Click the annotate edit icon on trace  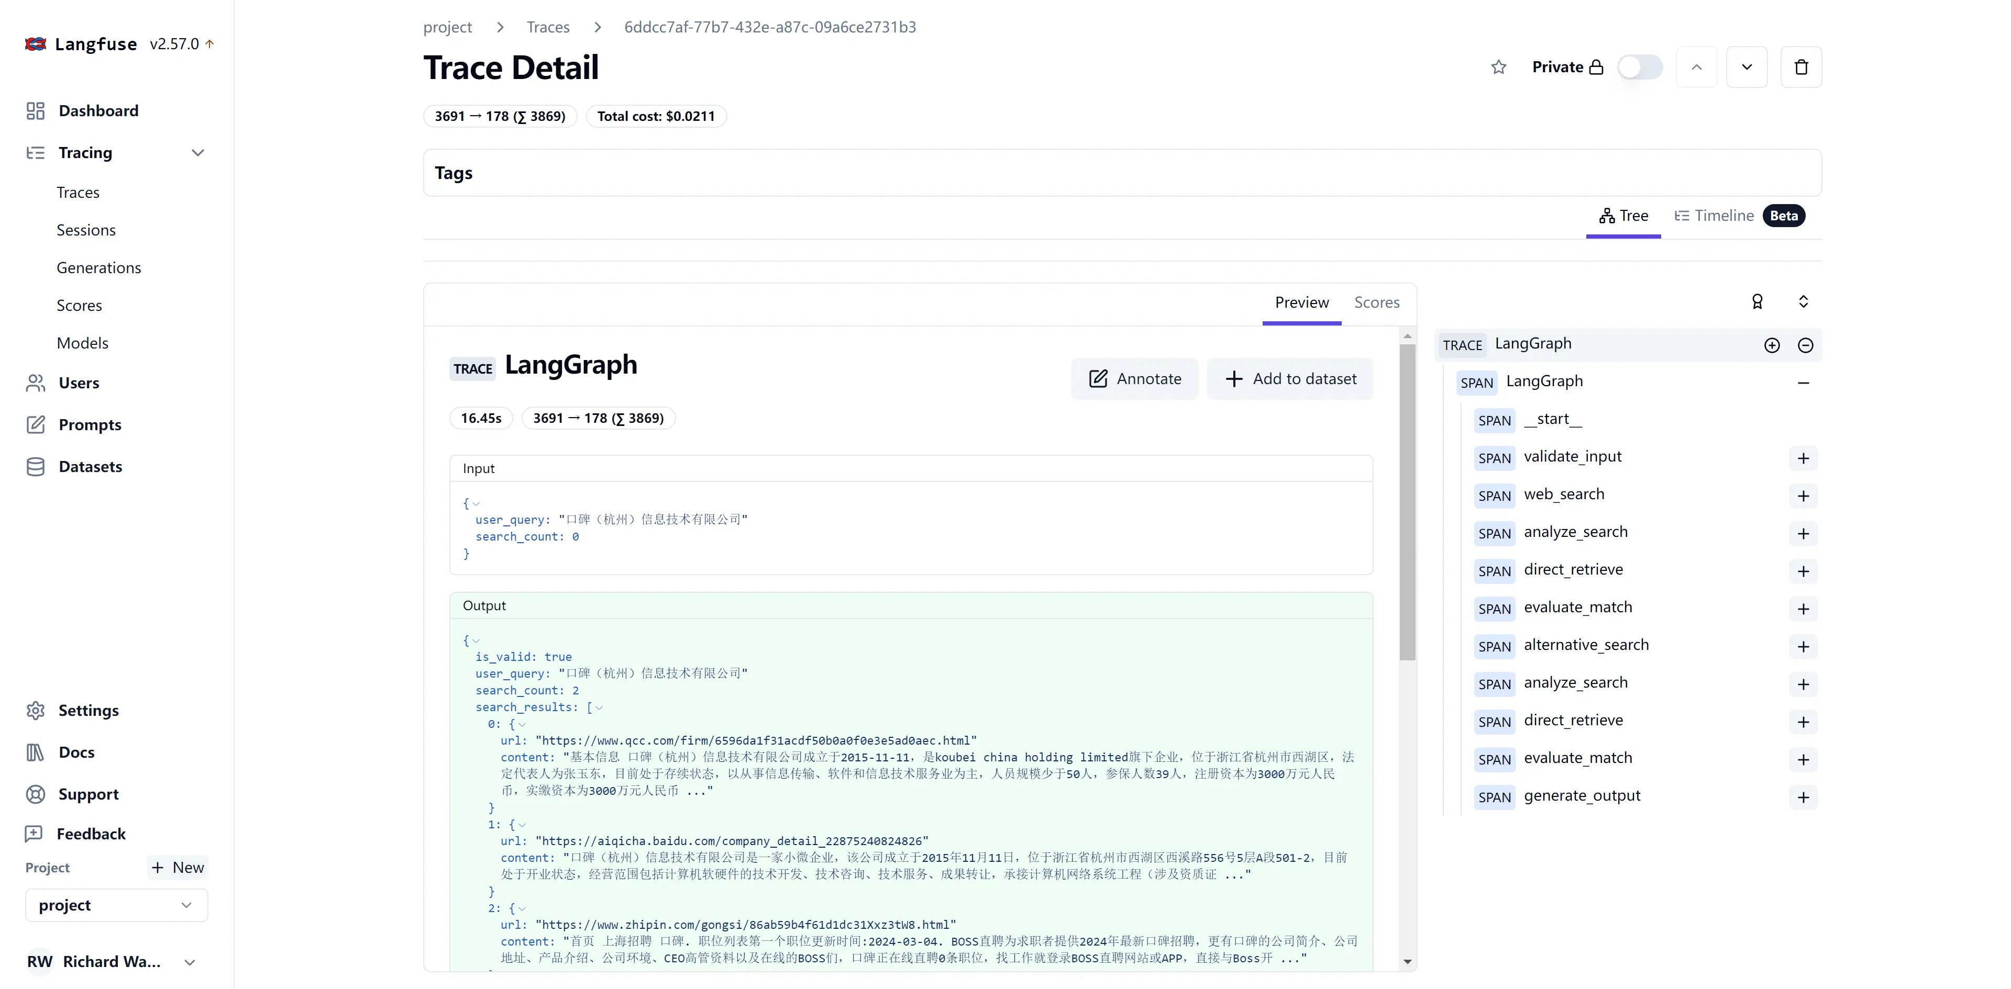pos(1097,378)
